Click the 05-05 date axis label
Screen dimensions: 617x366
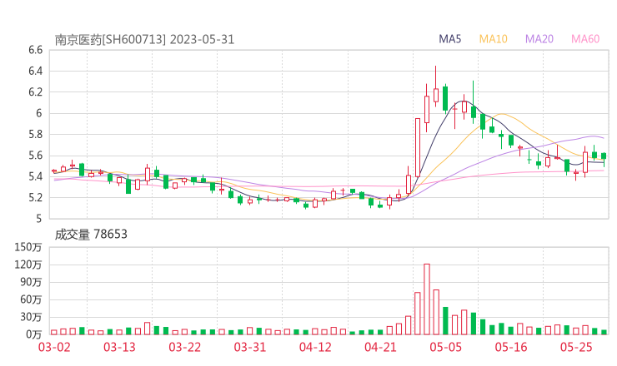tap(445, 347)
